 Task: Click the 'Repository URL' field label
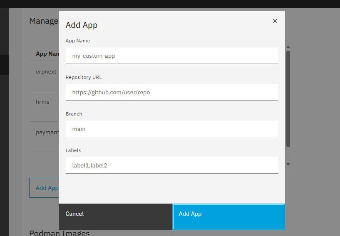84,77
